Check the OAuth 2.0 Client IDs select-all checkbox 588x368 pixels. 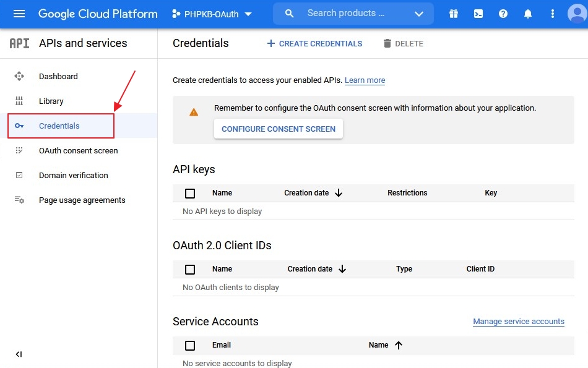[190, 270]
